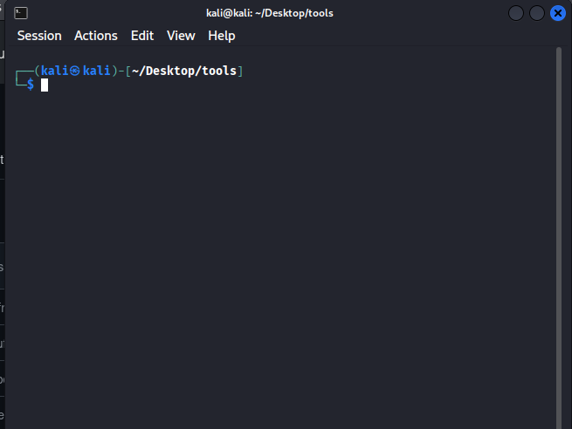
Task: Click the ㉿ symbol in the prompt
Action: [75, 71]
